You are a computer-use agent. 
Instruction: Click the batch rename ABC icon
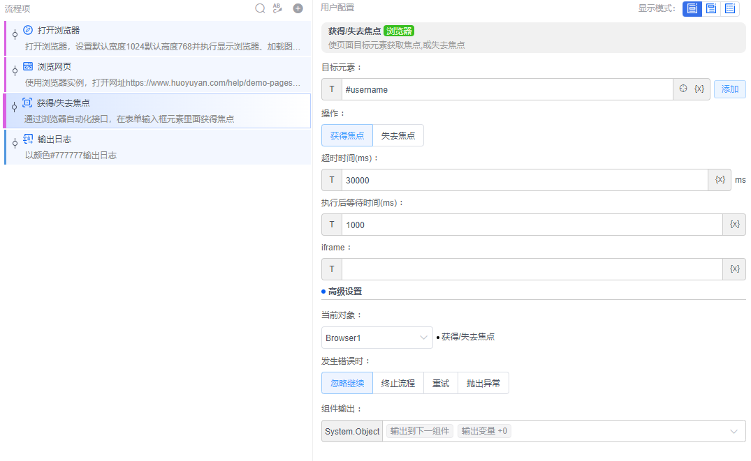[277, 8]
